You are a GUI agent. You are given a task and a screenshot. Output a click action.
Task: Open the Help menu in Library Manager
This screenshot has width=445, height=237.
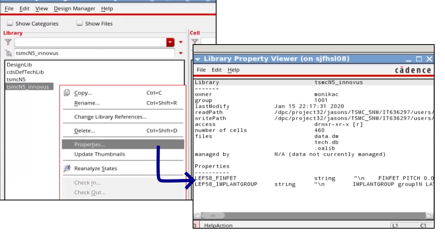pyautogui.click(x=107, y=8)
